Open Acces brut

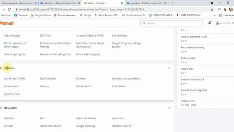(x=118, y=118)
